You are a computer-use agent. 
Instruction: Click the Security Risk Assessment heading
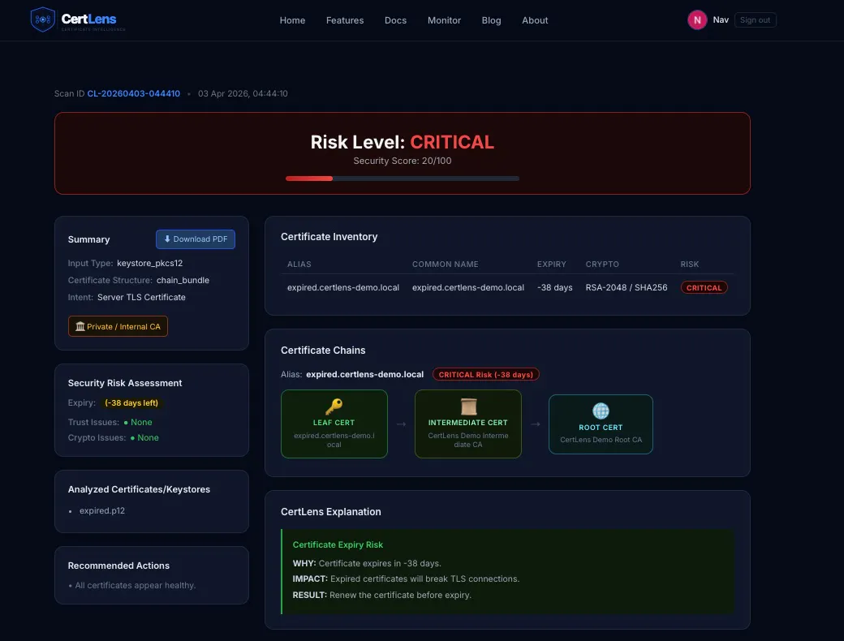click(x=125, y=383)
